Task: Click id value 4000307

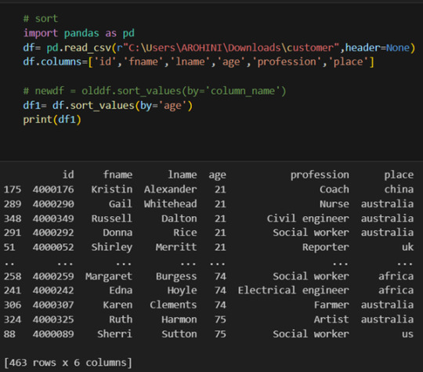Action: click(x=53, y=305)
